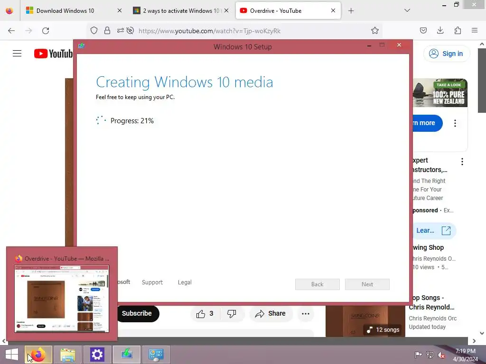
Task: Open Firefox extensions puzzle icon
Action: (x=458, y=31)
